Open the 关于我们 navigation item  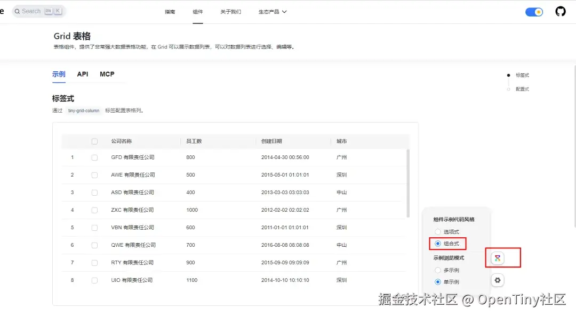231,12
